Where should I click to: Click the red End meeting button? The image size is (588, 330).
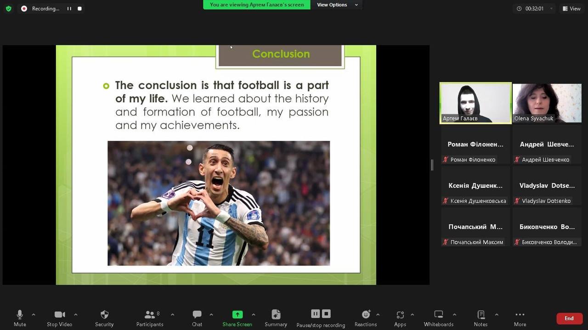coord(569,319)
